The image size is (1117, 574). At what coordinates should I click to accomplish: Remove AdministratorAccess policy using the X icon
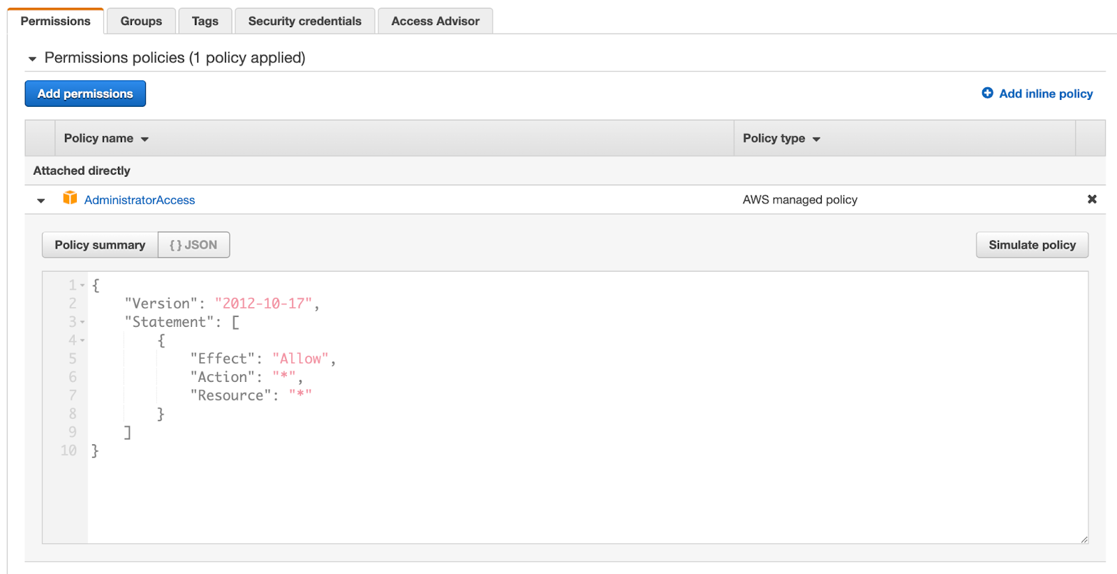(x=1092, y=200)
